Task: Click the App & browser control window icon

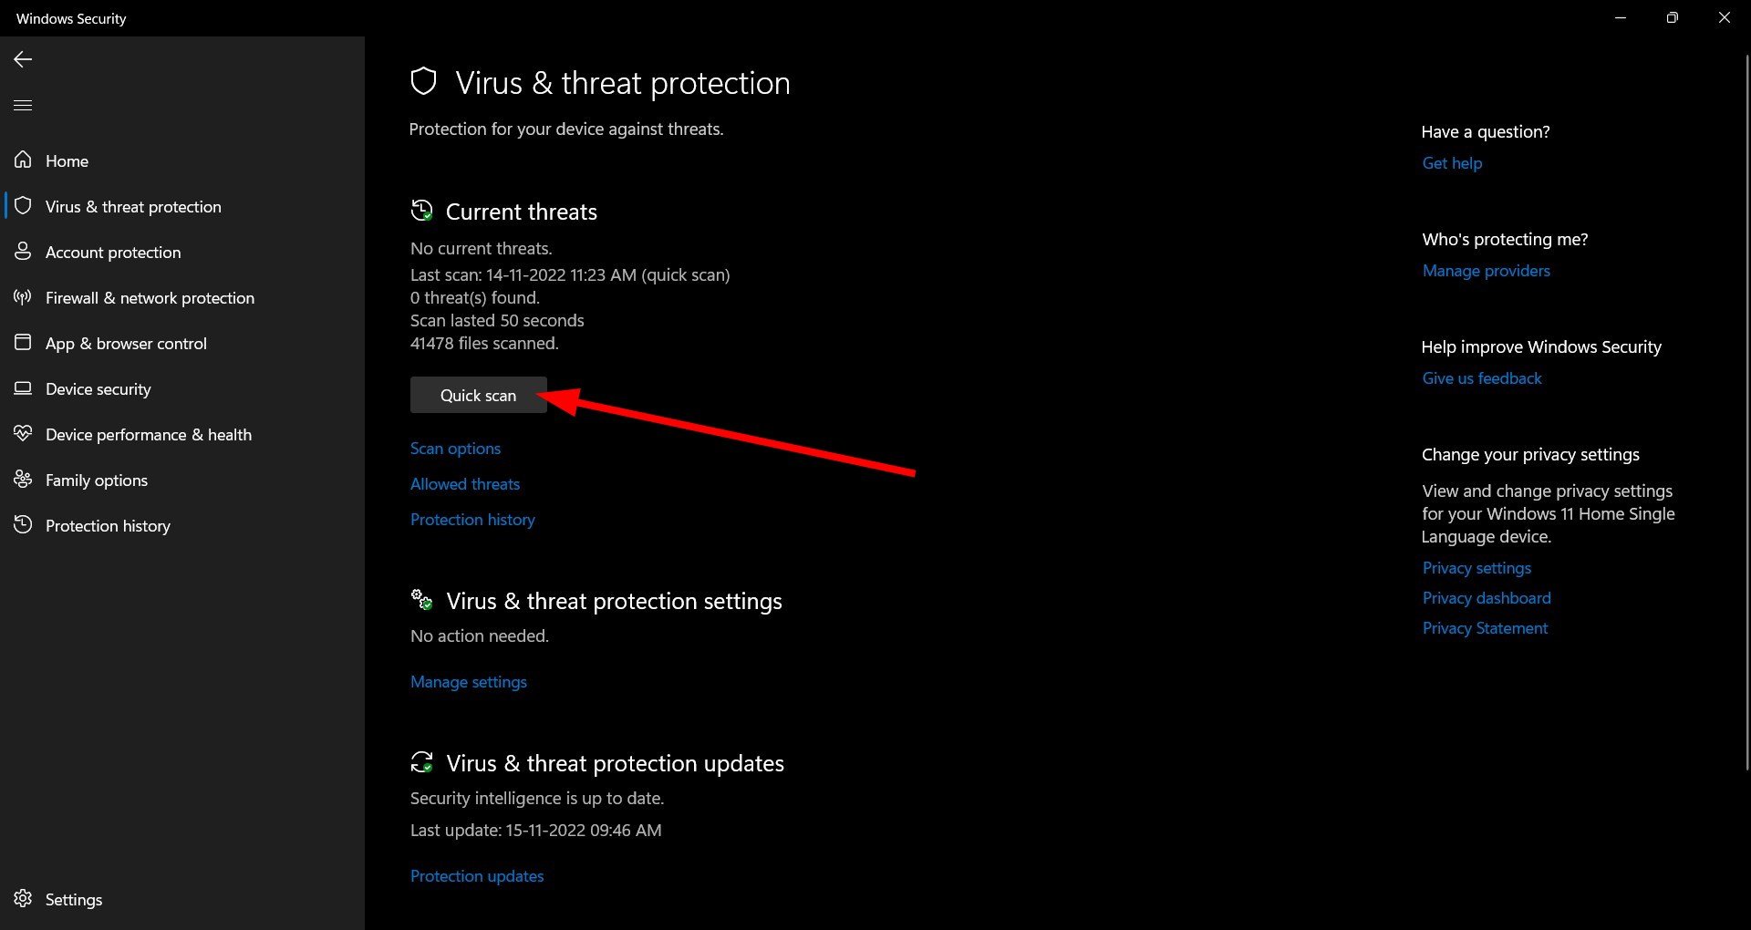Action: (23, 343)
